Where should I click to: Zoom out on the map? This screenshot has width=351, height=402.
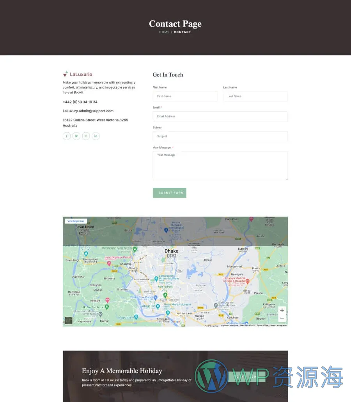[x=282, y=318]
